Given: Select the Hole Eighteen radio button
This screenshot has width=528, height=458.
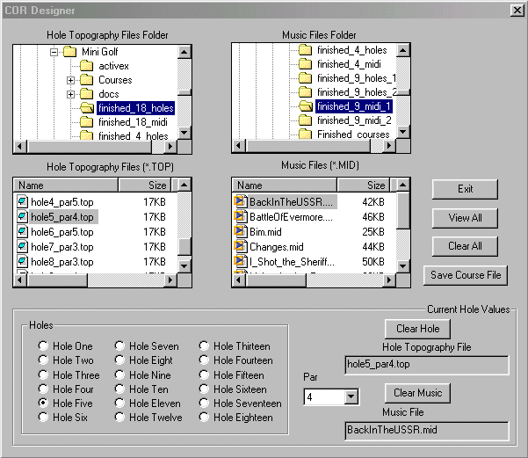Looking at the screenshot, I should click(x=204, y=418).
